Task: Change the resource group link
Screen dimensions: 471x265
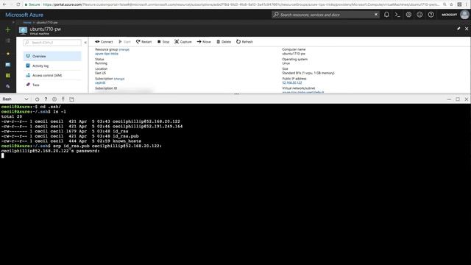Action: tap(124, 49)
